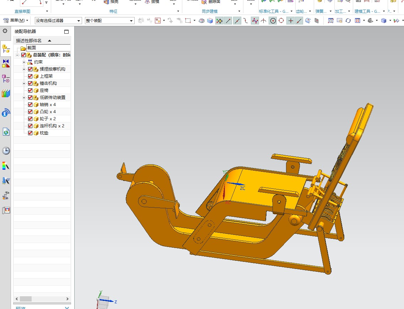The image size is (404, 309).
Task: Open the 特征 group dropdown arrow
Action: pyautogui.click(x=178, y=11)
